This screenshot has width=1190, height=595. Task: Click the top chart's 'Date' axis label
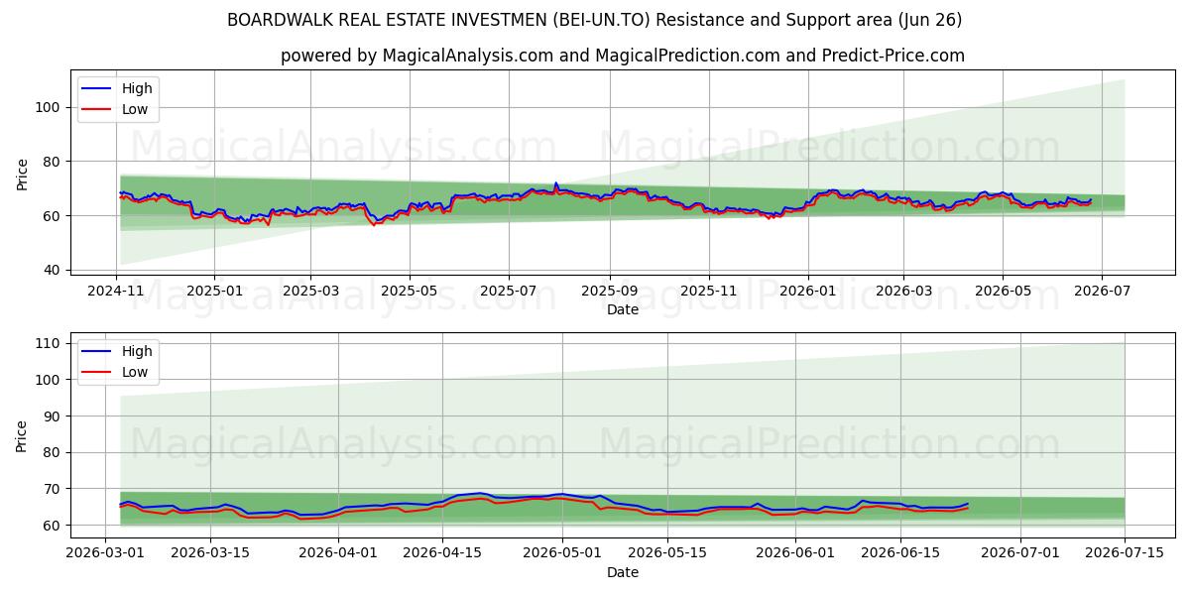[x=622, y=309]
